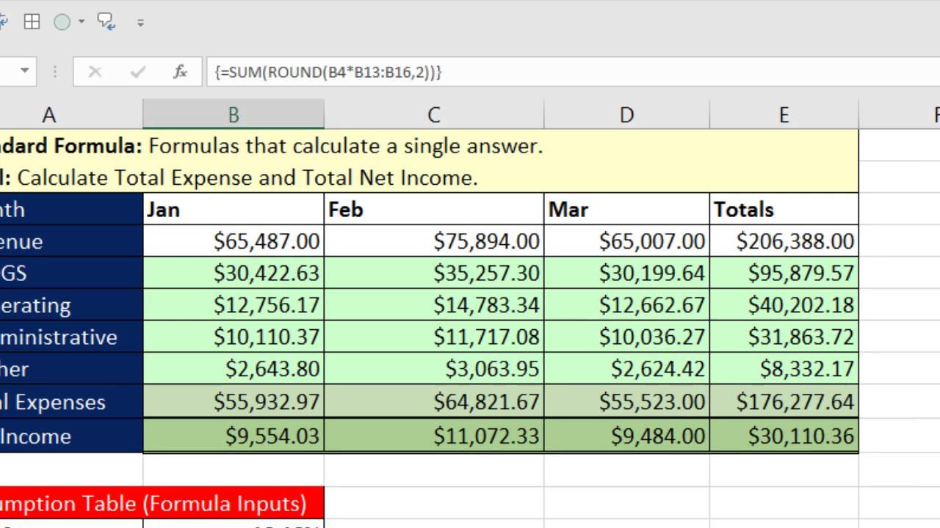
Task: Select cell with $10,110.37
Action: 234,337
